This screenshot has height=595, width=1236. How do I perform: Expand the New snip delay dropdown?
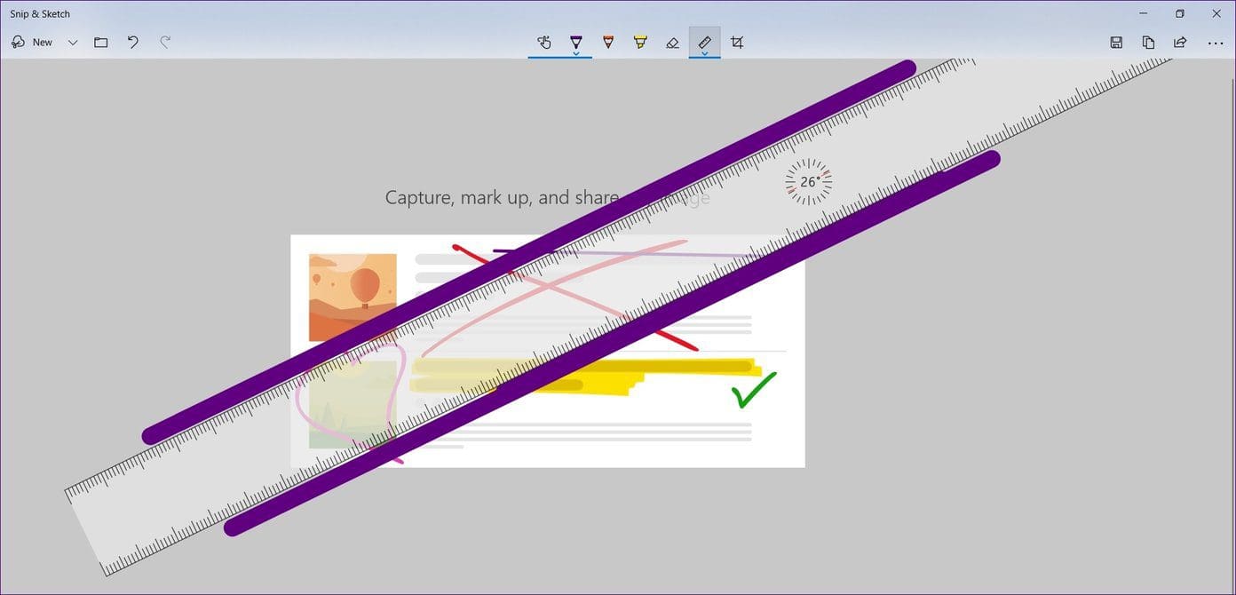click(73, 42)
